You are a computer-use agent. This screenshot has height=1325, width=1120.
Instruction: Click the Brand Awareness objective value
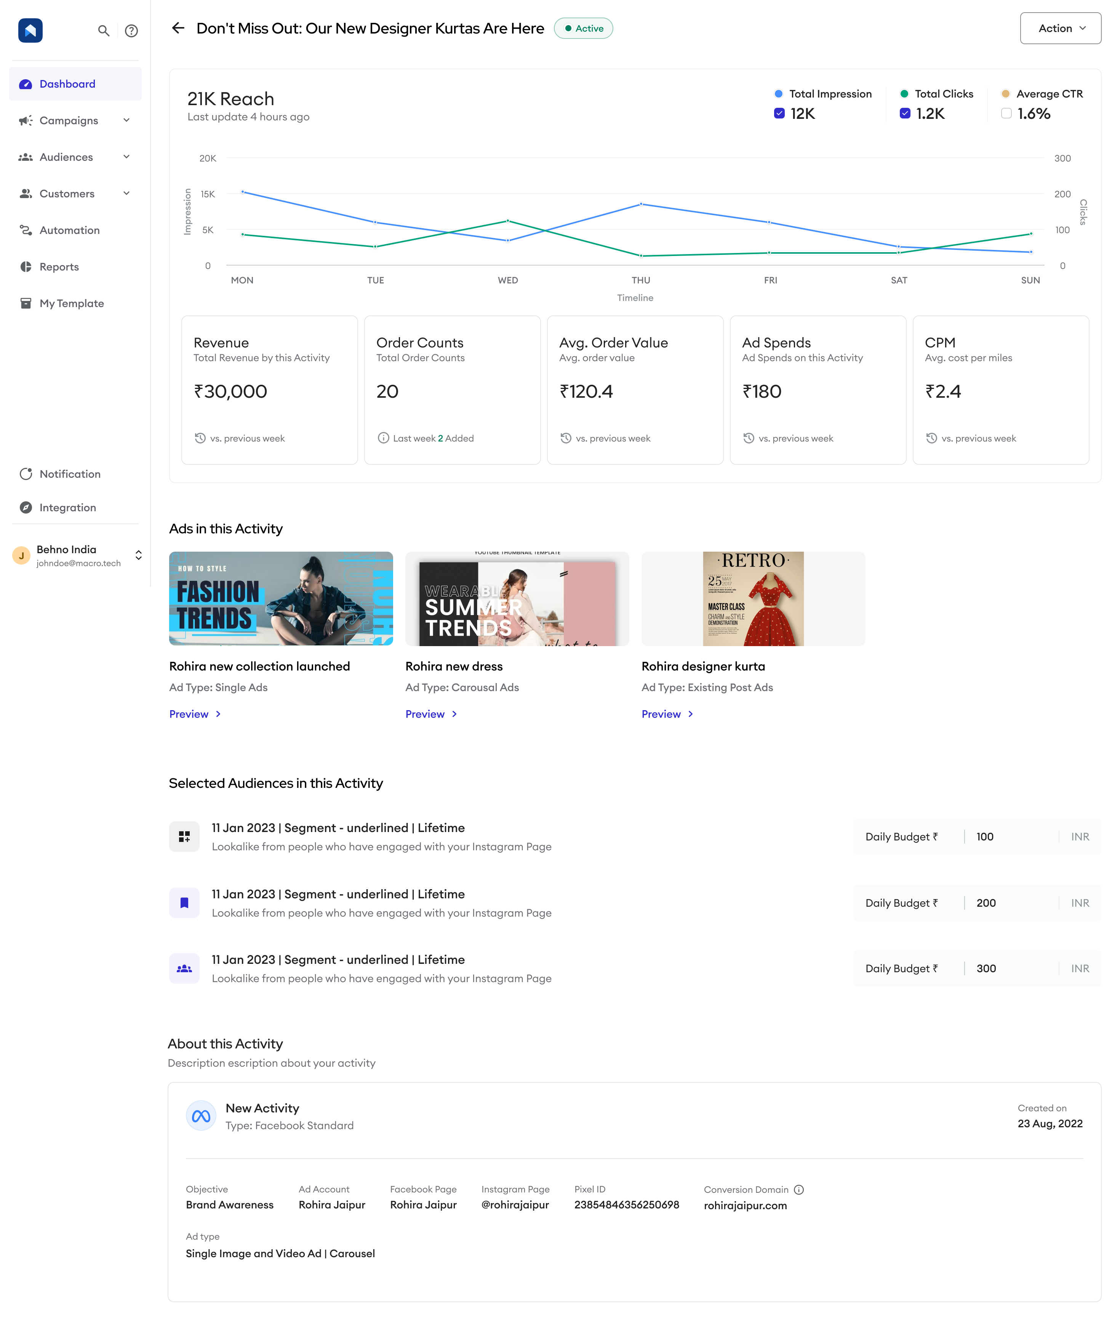point(230,1205)
